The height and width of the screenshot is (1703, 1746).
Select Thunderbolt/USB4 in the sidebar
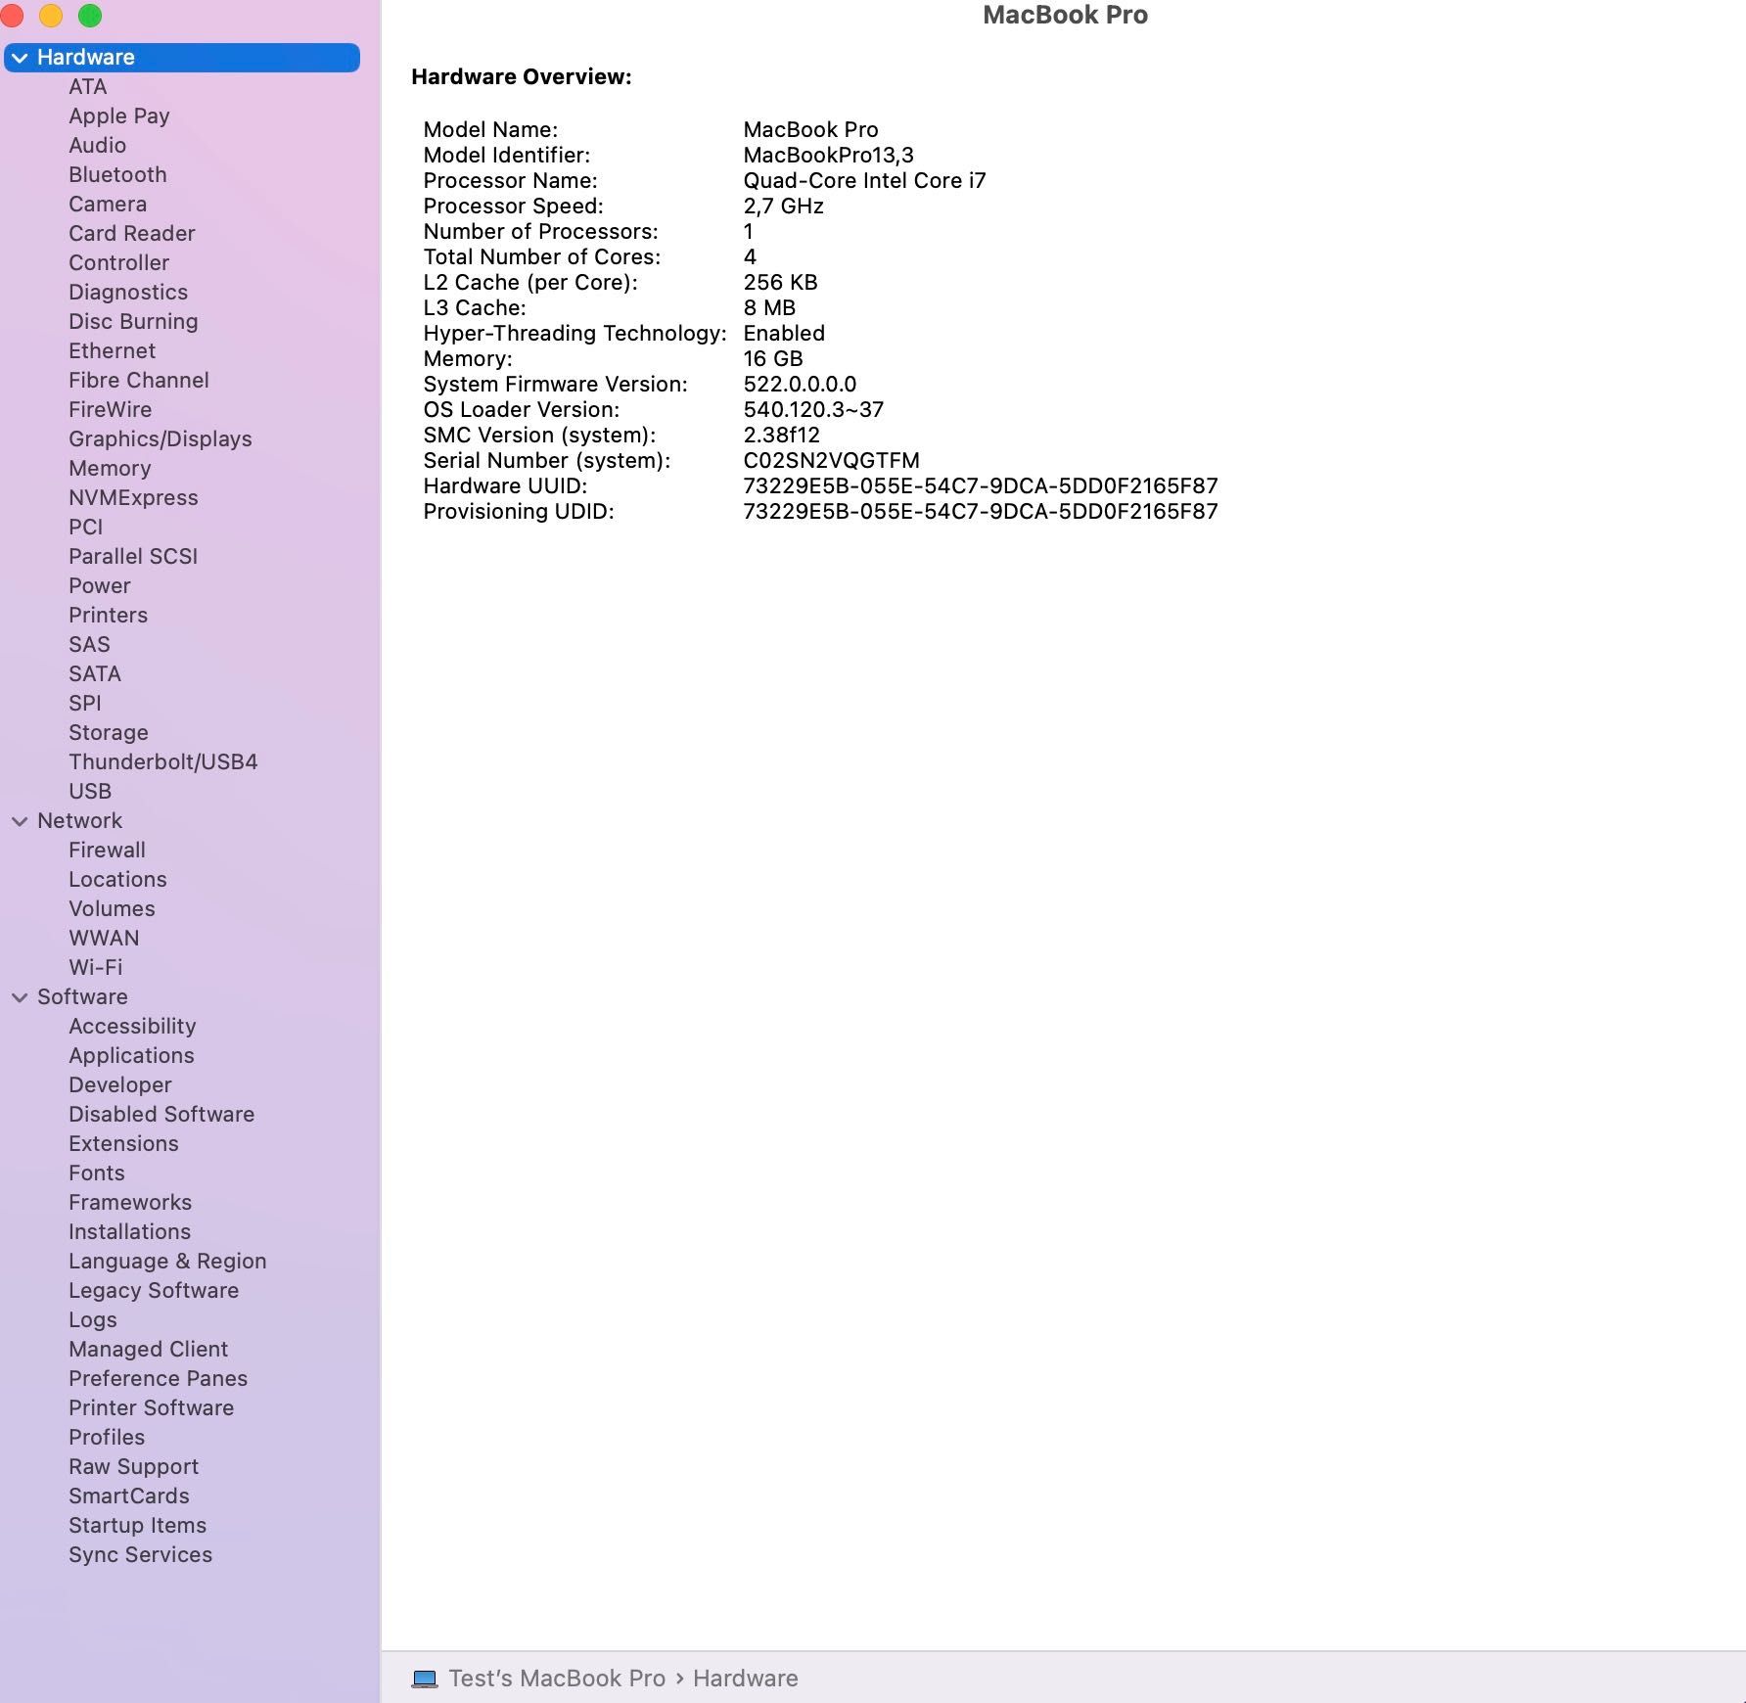point(163,761)
